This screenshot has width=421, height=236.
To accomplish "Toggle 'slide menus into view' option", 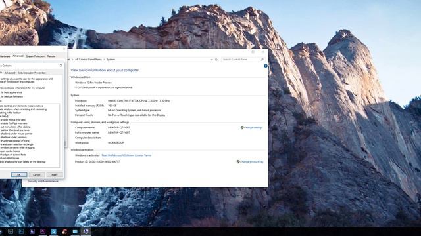I will click(13, 120).
